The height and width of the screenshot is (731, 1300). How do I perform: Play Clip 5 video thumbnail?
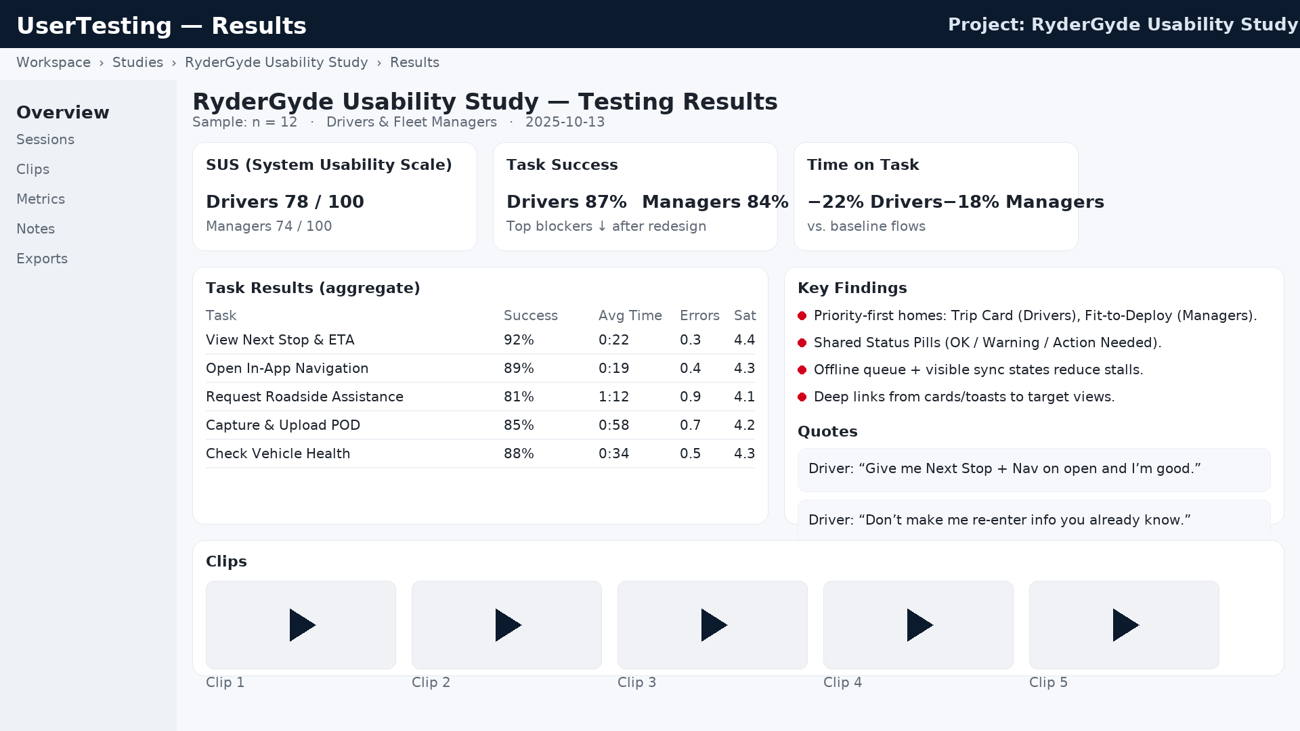(1124, 625)
